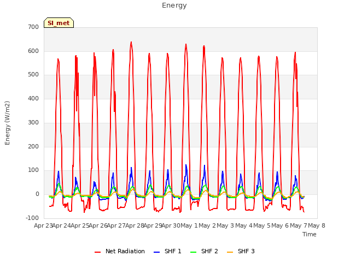Toggle the SHF 2 legend entry
Image resolution: width=350 pixels, height=262 pixels.
[x=204, y=251]
